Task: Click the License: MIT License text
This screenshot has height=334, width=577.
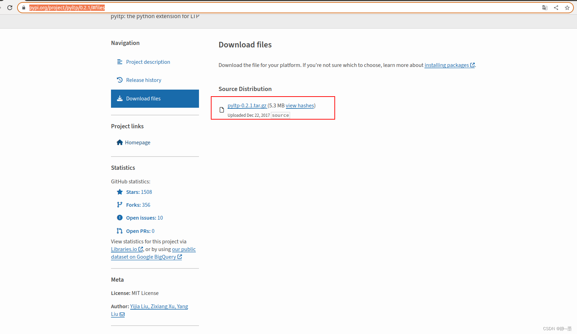Action: [x=135, y=293]
